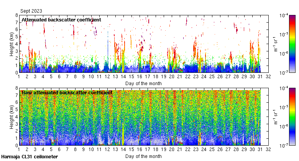Click the m⁻¹ sr⁻¹ unit label beside the bottom colorbar
The width and height of the screenshot is (299, 161).
[x=276, y=117]
